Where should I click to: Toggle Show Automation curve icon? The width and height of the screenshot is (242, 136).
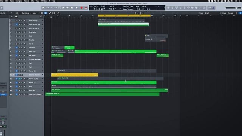coord(50,13)
